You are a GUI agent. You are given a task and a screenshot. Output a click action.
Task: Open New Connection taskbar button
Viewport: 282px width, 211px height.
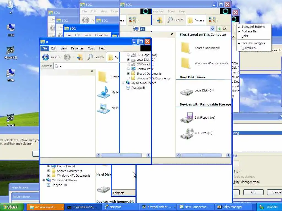196,207
